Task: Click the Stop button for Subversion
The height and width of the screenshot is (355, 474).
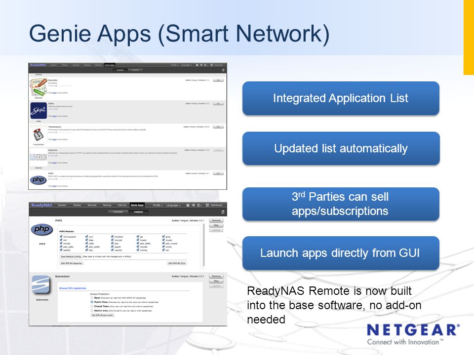Action: [x=216, y=281]
